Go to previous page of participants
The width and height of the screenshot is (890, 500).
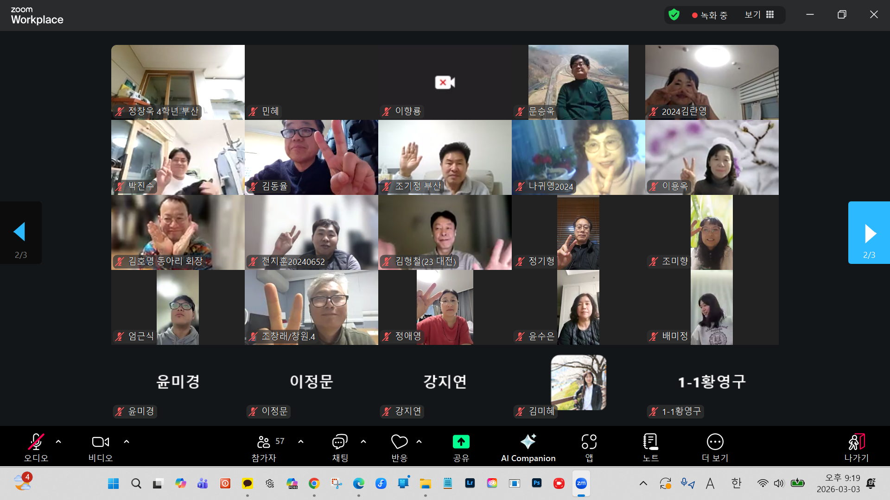(x=20, y=233)
